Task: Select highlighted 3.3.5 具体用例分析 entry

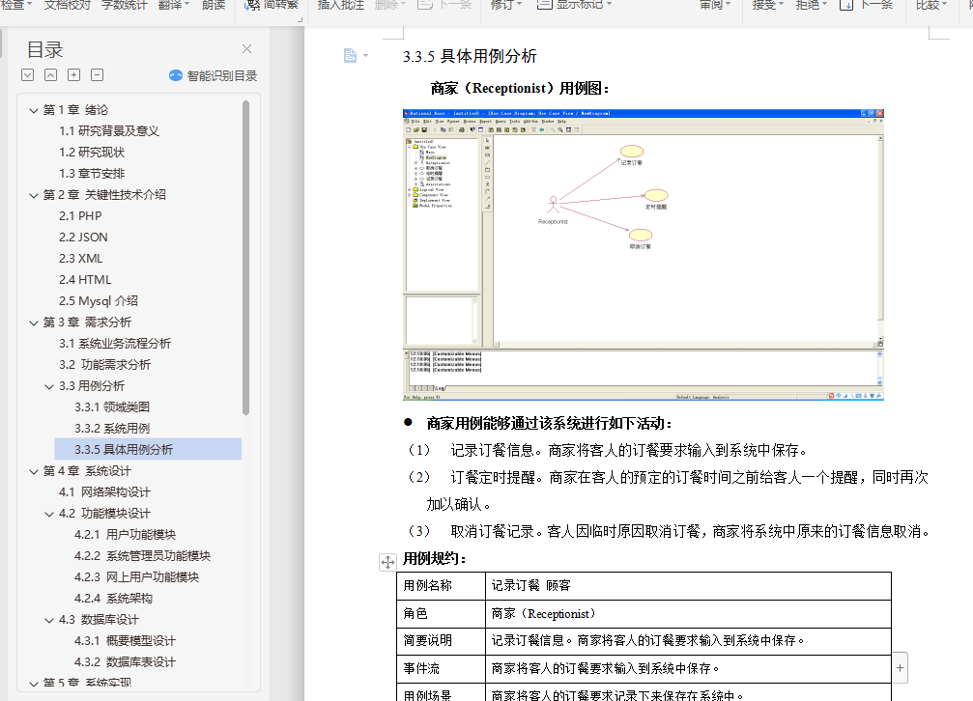Action: pyautogui.click(x=148, y=450)
